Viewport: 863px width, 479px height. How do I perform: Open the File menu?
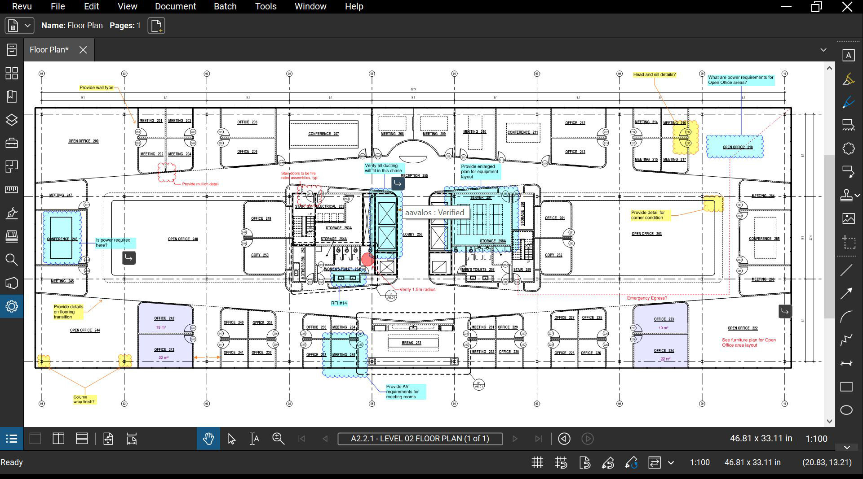(x=58, y=6)
